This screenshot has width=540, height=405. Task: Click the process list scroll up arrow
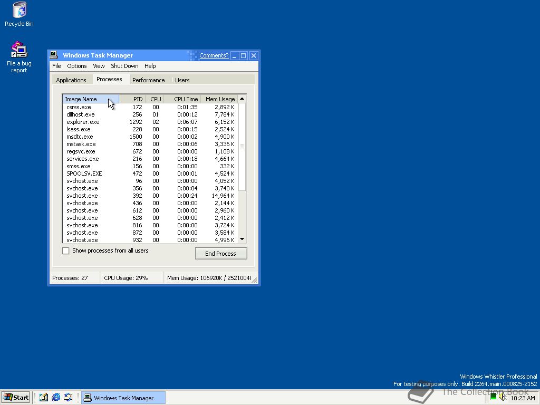point(242,99)
